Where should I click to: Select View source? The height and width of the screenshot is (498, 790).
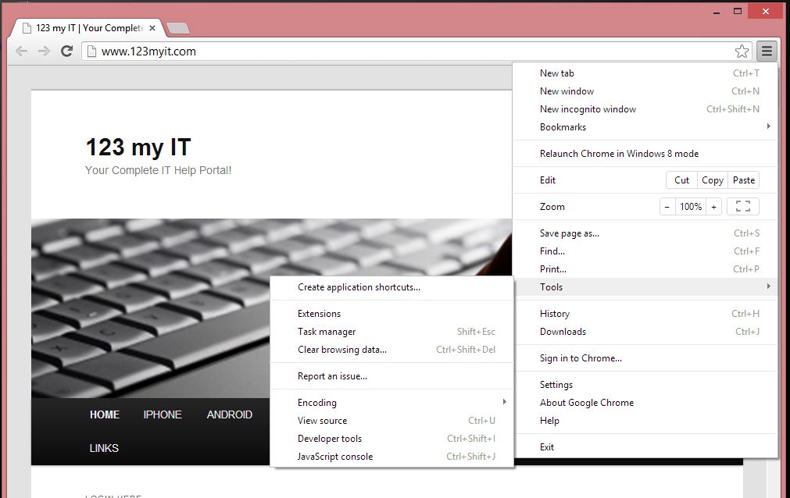[392, 421]
